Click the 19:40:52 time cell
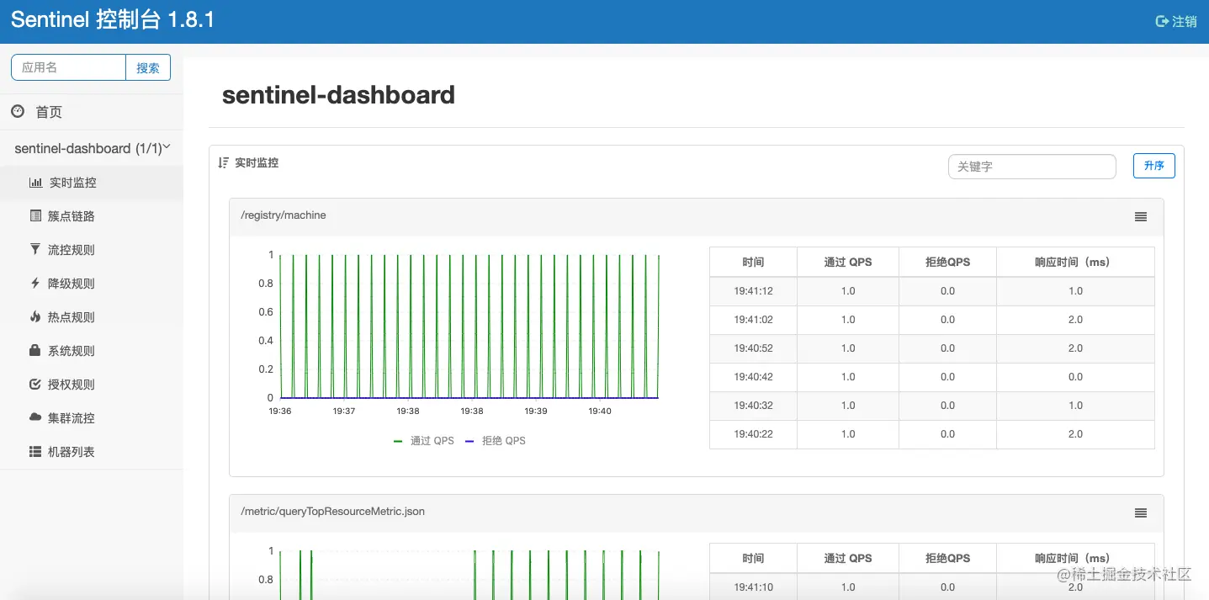This screenshot has width=1209, height=600. (x=753, y=348)
